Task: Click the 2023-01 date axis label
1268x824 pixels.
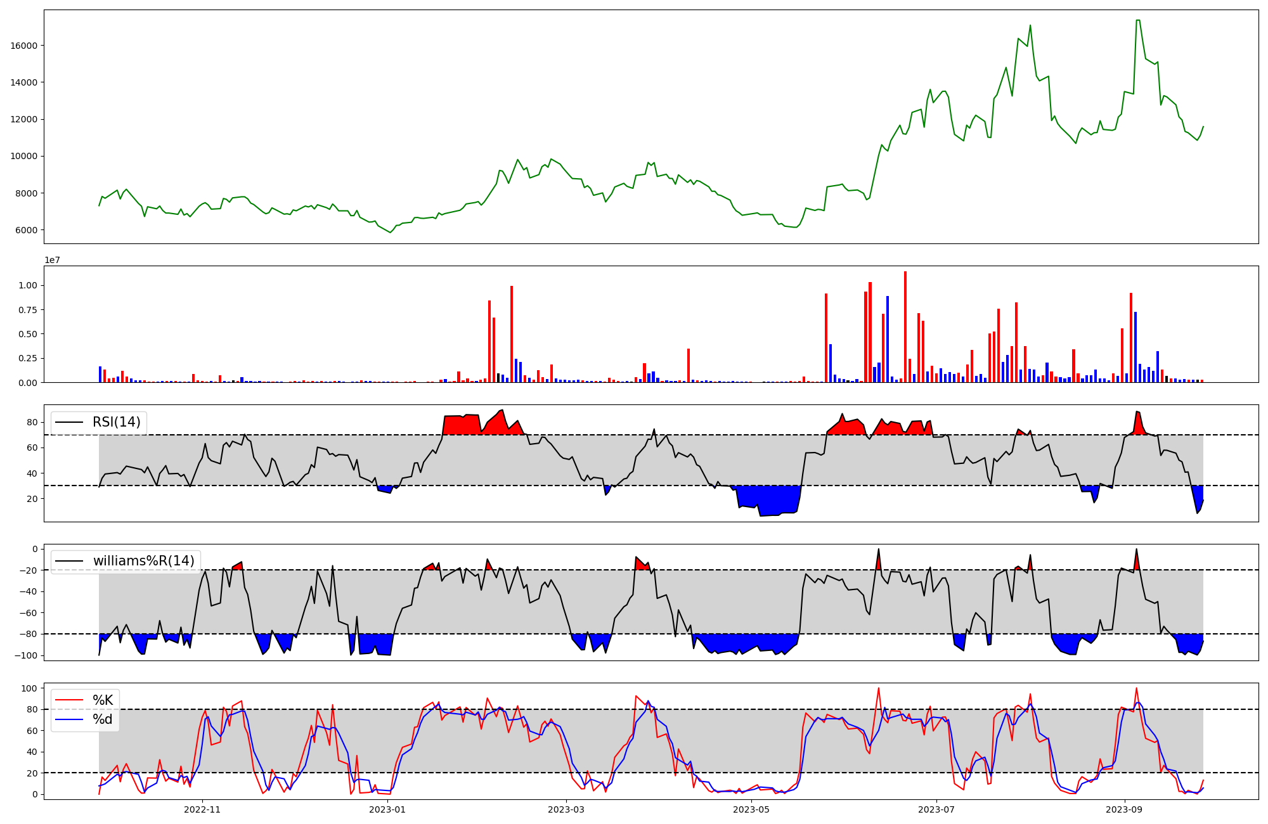Action: (x=387, y=809)
